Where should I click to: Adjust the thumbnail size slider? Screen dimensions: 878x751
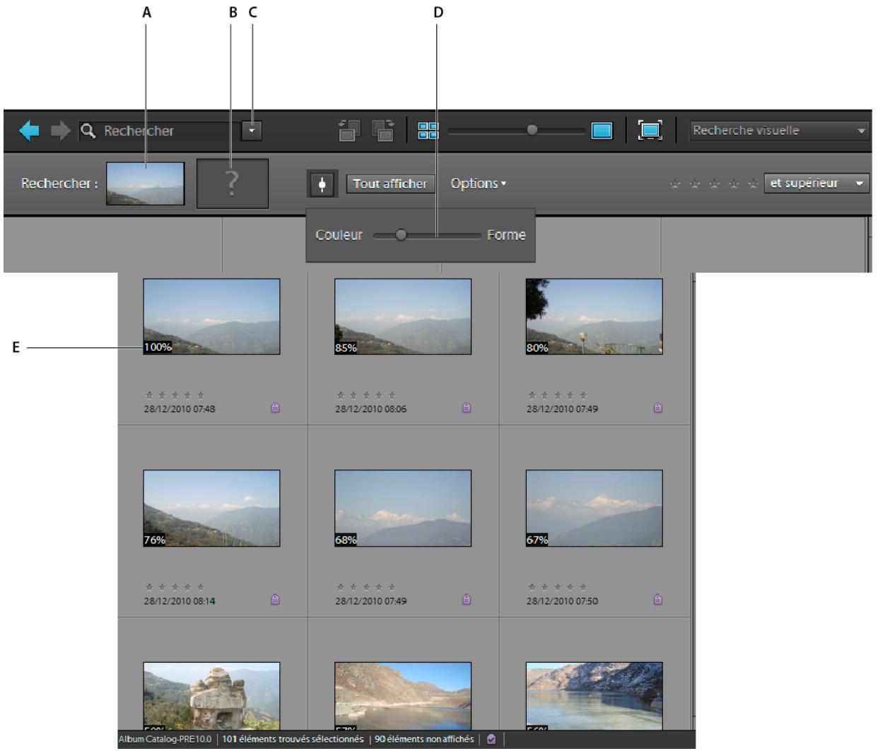[532, 130]
